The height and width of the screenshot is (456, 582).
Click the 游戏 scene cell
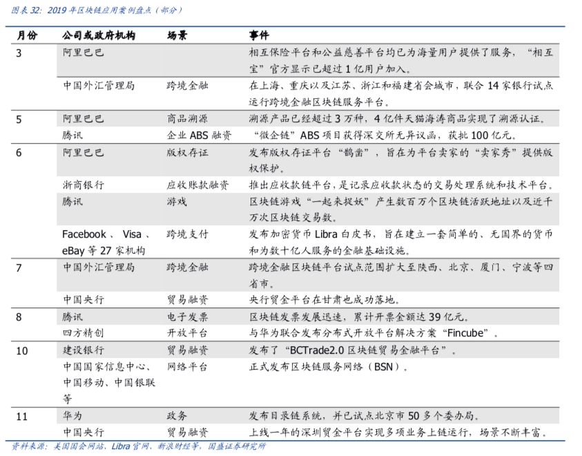tap(177, 202)
